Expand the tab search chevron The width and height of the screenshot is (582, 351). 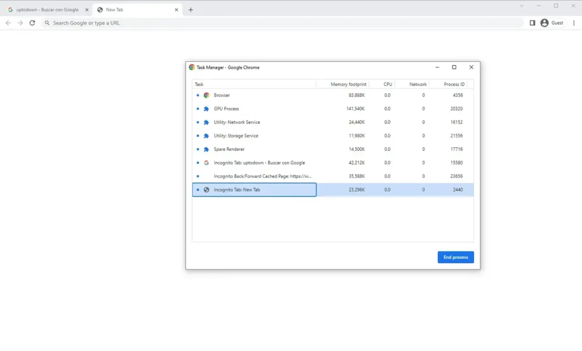(521, 6)
